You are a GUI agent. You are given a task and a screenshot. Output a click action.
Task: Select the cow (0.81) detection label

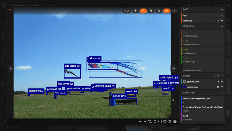(x=131, y=91)
